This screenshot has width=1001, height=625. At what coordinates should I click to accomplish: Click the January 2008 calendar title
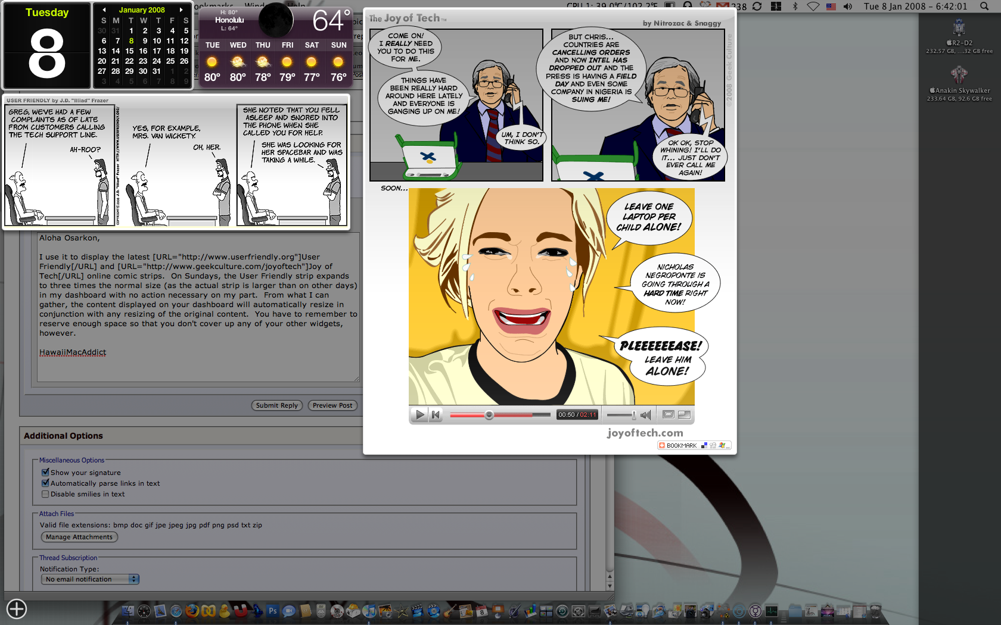(x=142, y=10)
